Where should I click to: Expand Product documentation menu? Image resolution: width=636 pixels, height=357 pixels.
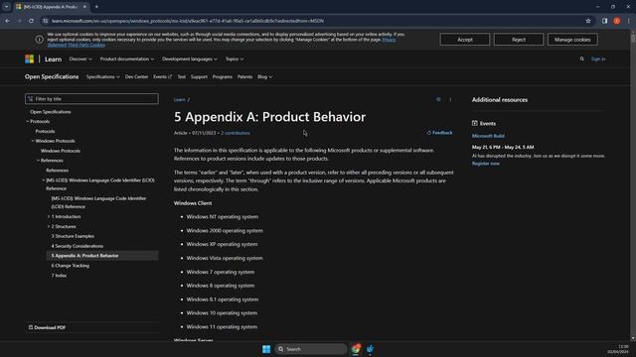(127, 59)
